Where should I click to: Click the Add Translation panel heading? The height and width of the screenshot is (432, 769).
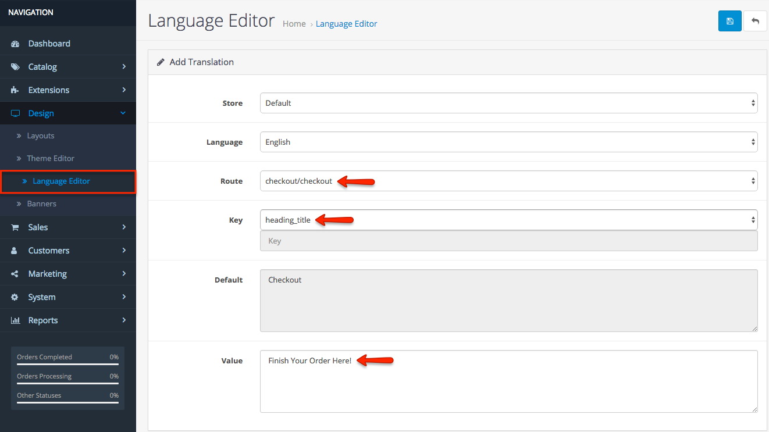tap(202, 62)
